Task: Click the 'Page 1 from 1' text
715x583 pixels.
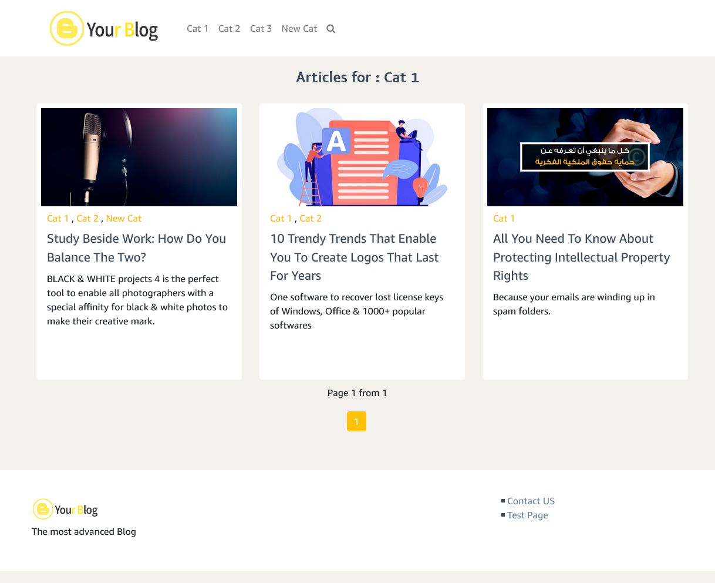Action: coord(357,393)
